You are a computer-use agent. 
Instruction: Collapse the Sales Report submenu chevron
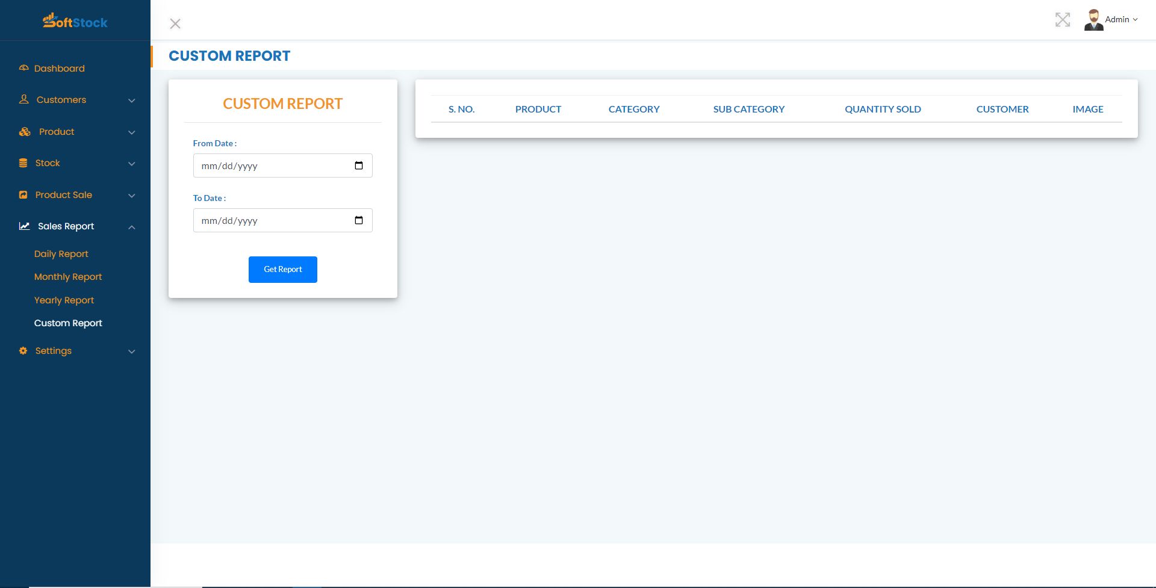click(132, 227)
